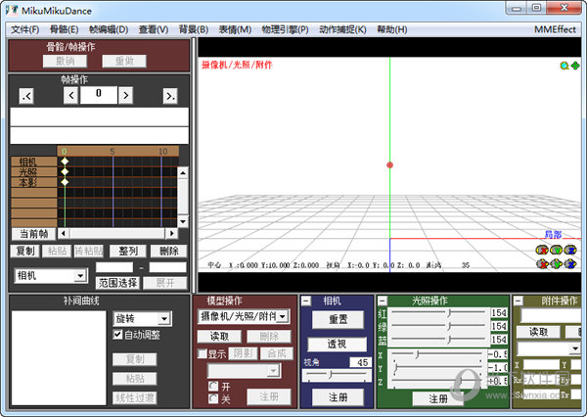Toggle the display (显示) checkbox in model panel

(203, 353)
